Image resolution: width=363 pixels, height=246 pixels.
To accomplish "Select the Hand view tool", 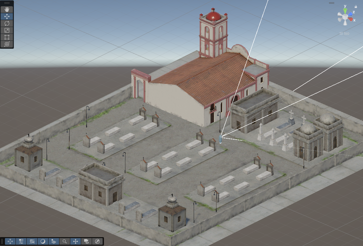I will pos(7,10).
